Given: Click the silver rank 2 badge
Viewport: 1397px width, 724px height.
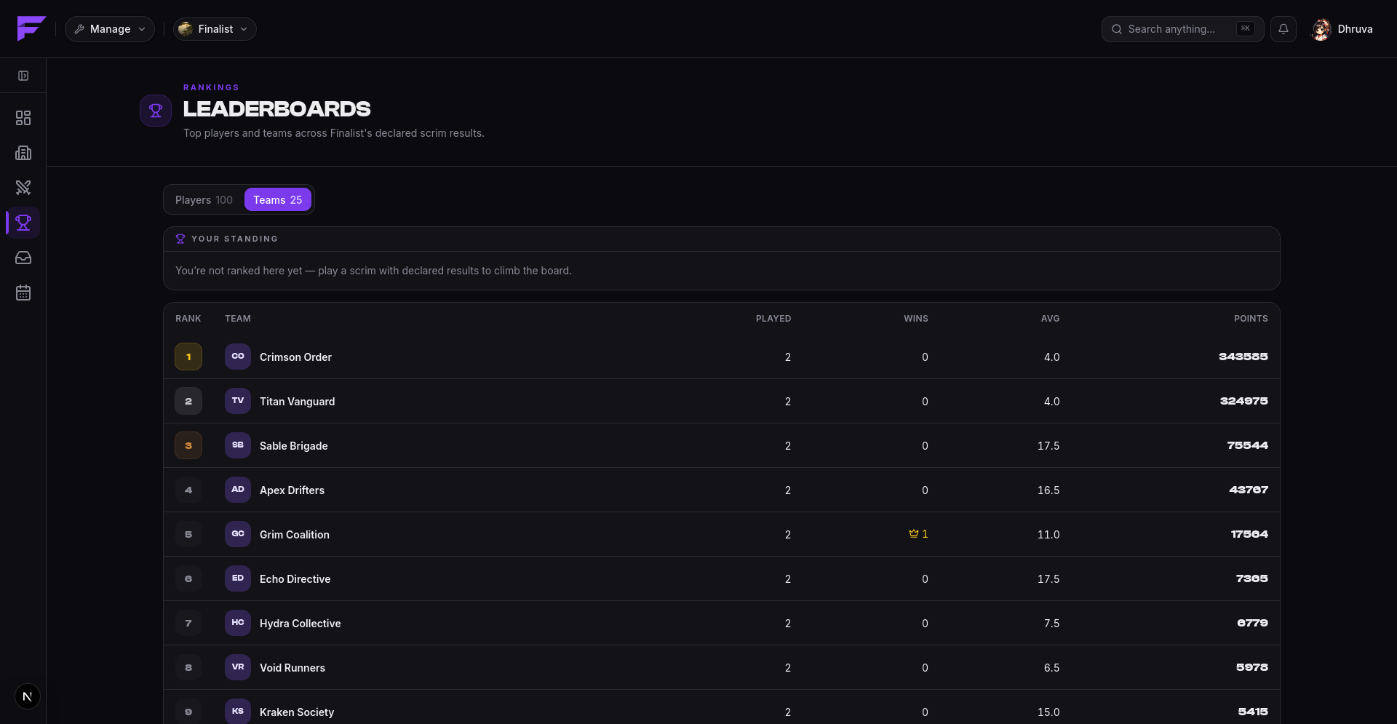Looking at the screenshot, I should tap(188, 401).
